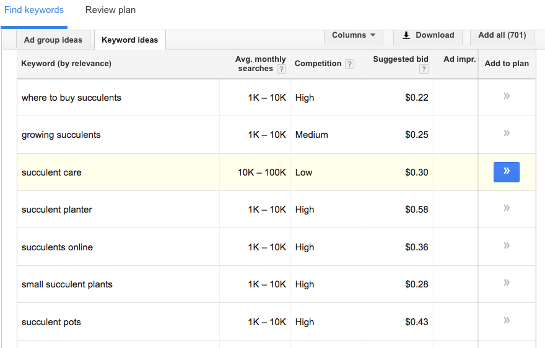Open the Review plan tab
The width and height of the screenshot is (545, 348).
pos(110,10)
